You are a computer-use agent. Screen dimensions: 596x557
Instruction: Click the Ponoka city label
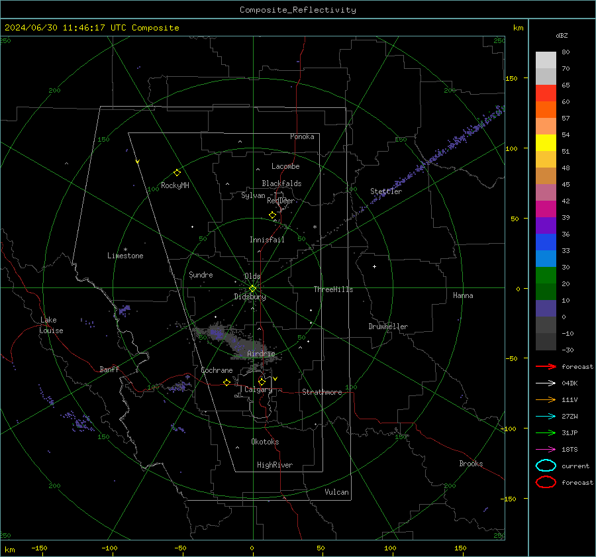[x=302, y=136]
